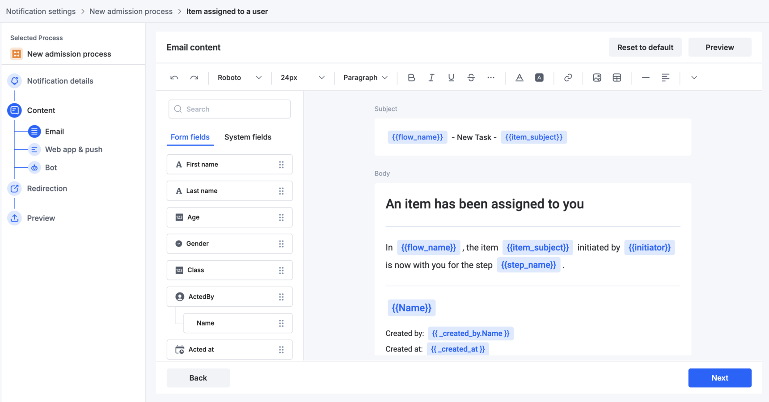Apply italic formatting
This screenshot has height=402, width=769.
[x=431, y=78]
